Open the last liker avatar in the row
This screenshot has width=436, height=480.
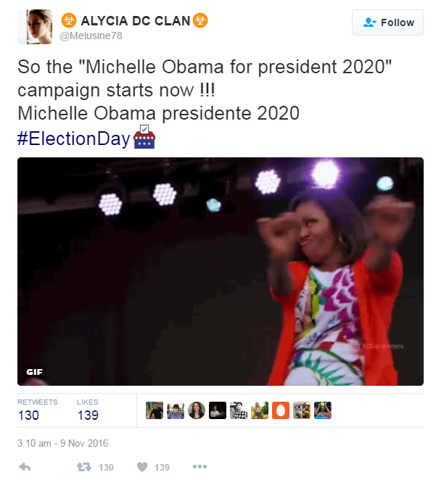click(x=323, y=410)
